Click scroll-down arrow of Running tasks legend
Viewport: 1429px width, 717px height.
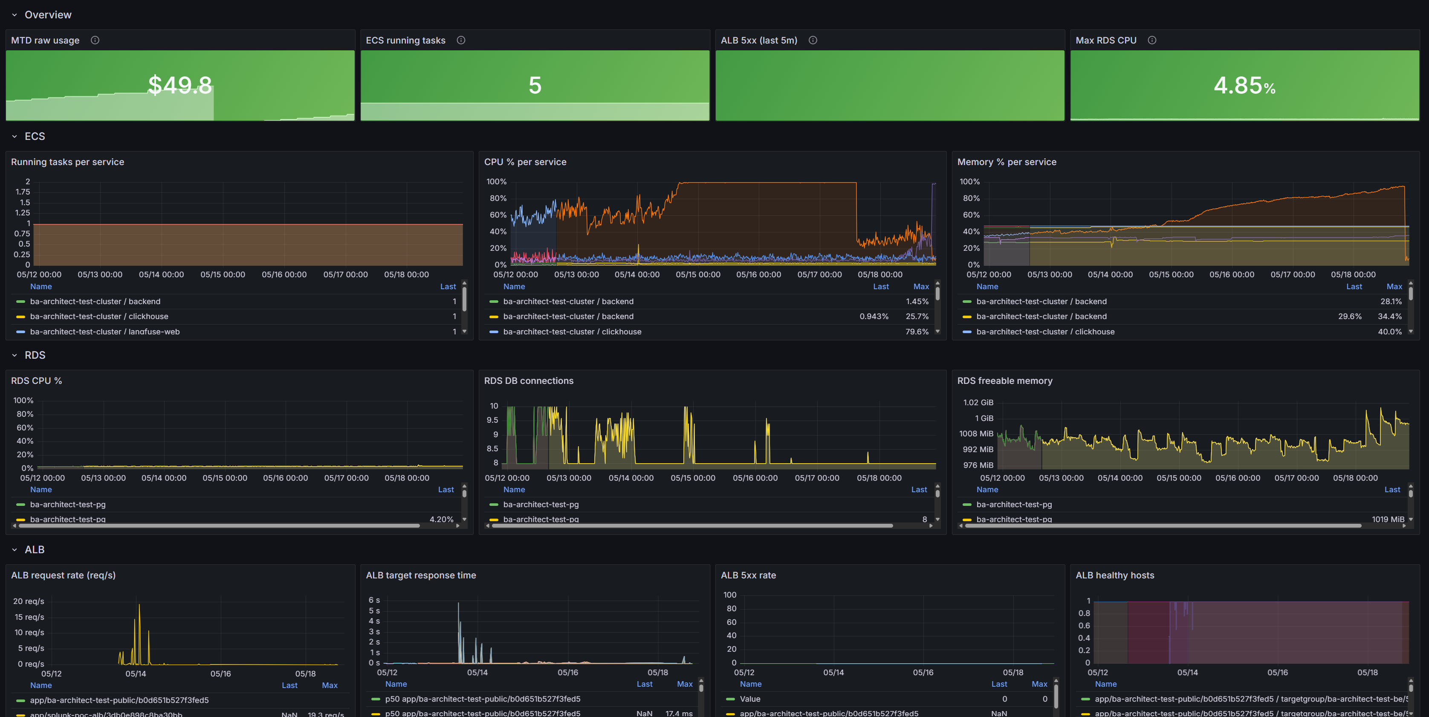pos(464,331)
